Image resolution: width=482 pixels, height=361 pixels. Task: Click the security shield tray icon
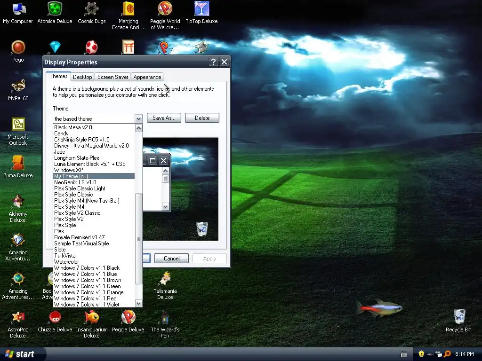tap(421, 354)
